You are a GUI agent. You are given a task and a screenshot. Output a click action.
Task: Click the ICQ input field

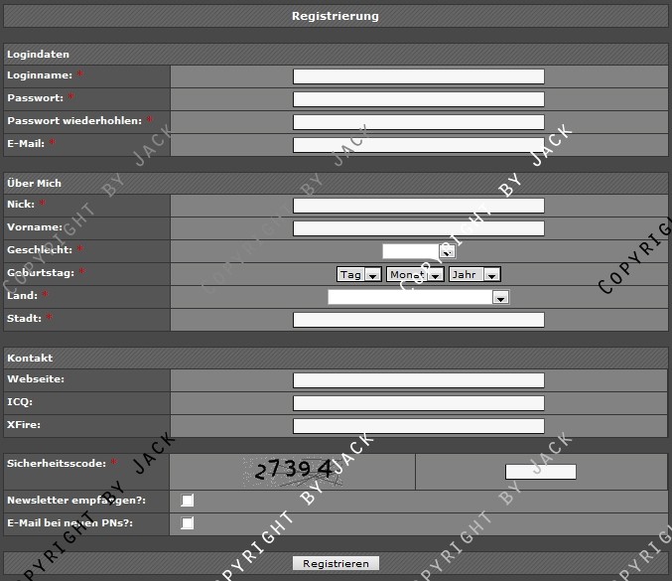click(418, 403)
